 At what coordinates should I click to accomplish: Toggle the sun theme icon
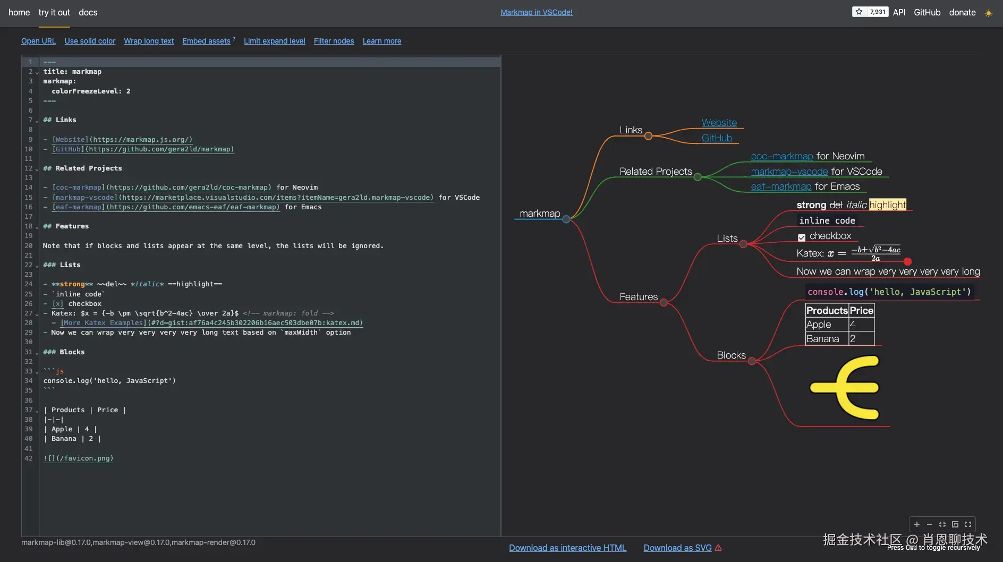[989, 13]
